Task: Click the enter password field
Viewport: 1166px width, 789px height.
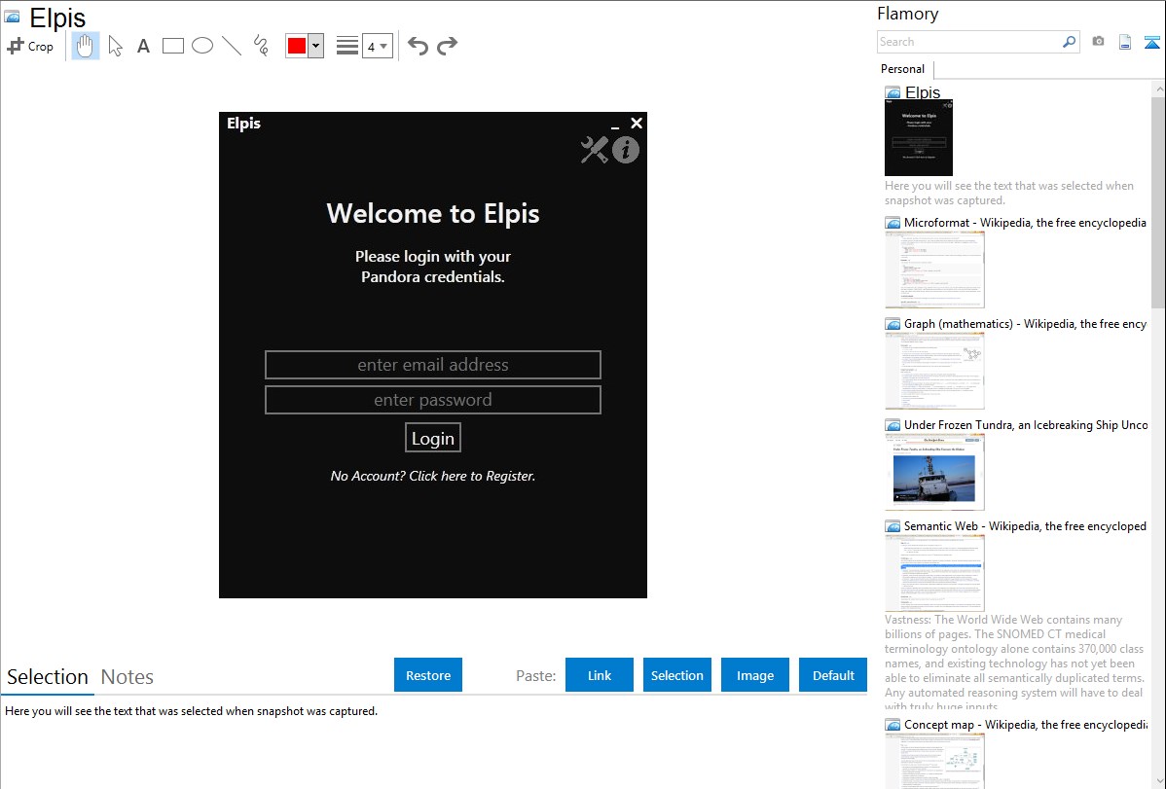Action: [433, 399]
